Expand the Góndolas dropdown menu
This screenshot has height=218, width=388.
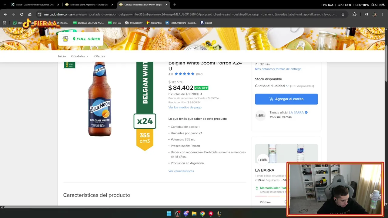coord(80,56)
